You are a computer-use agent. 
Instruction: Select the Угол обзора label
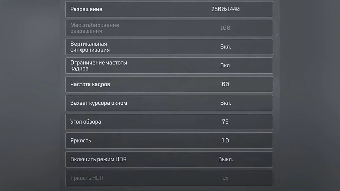click(x=86, y=122)
